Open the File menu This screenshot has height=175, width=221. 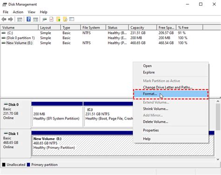[6, 12]
